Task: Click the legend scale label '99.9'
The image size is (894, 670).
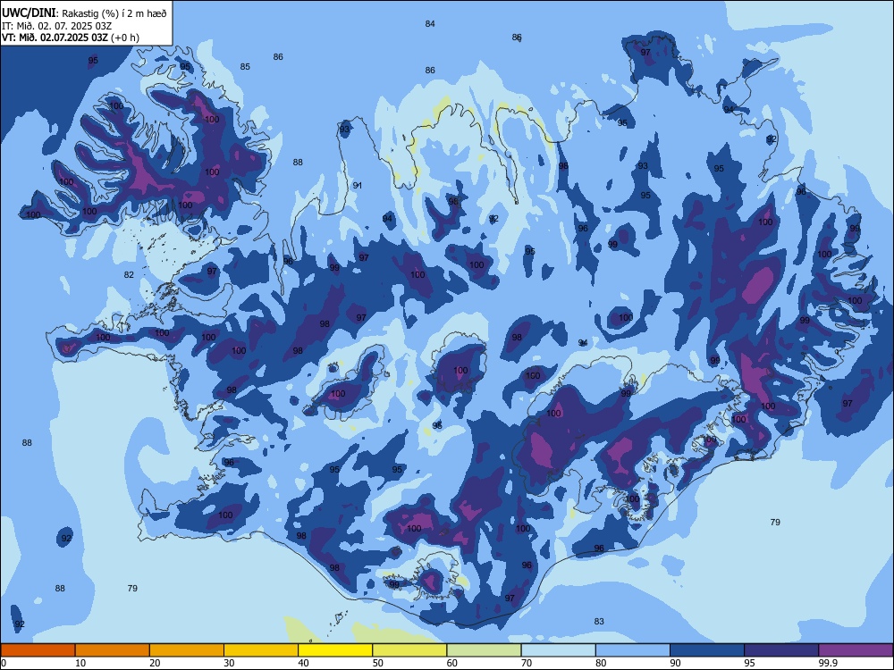Action: click(x=828, y=663)
